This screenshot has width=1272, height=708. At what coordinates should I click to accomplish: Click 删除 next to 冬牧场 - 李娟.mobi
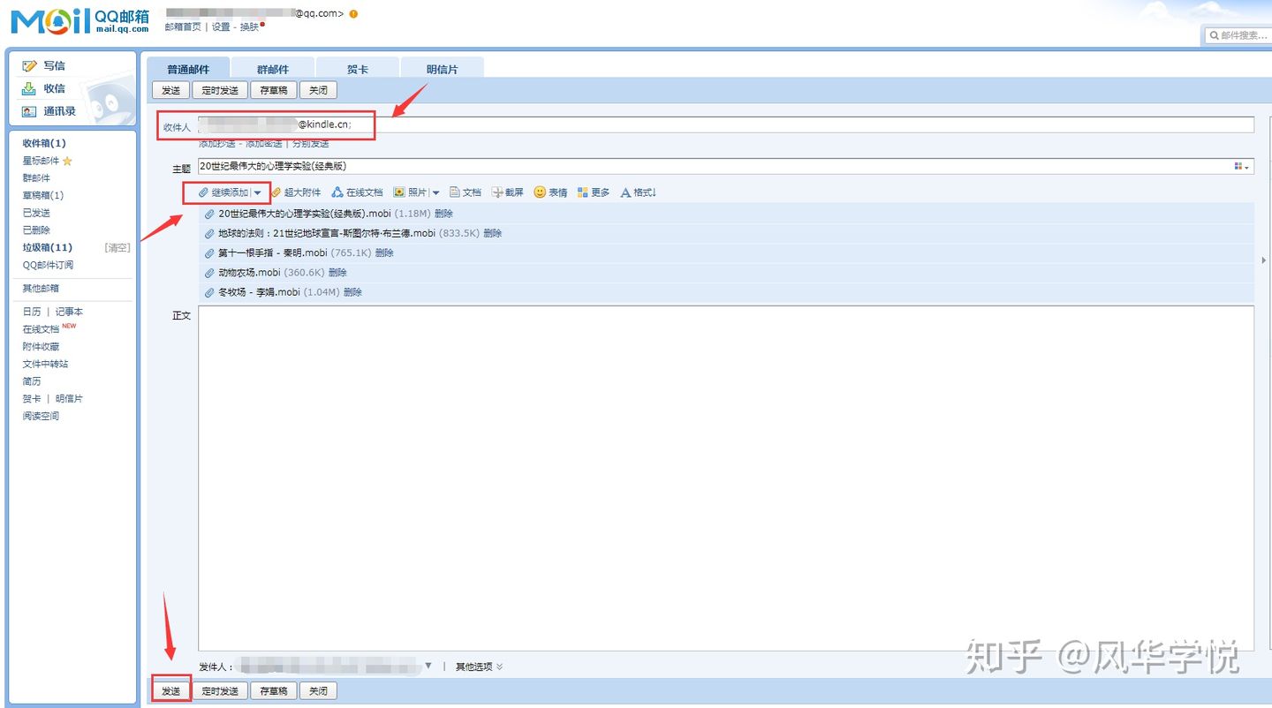(x=352, y=292)
